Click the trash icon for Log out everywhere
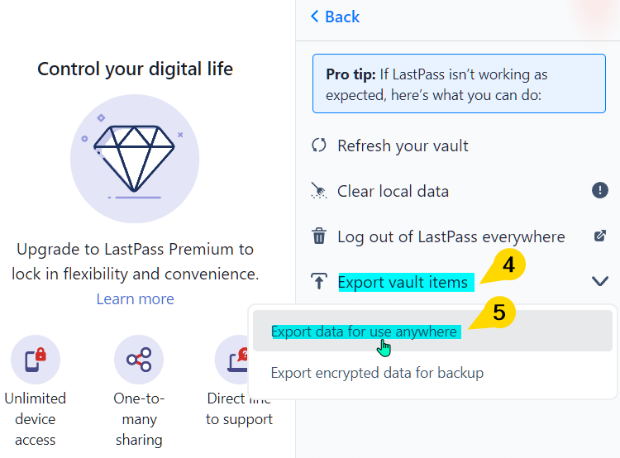The width and height of the screenshot is (620, 458). click(319, 236)
